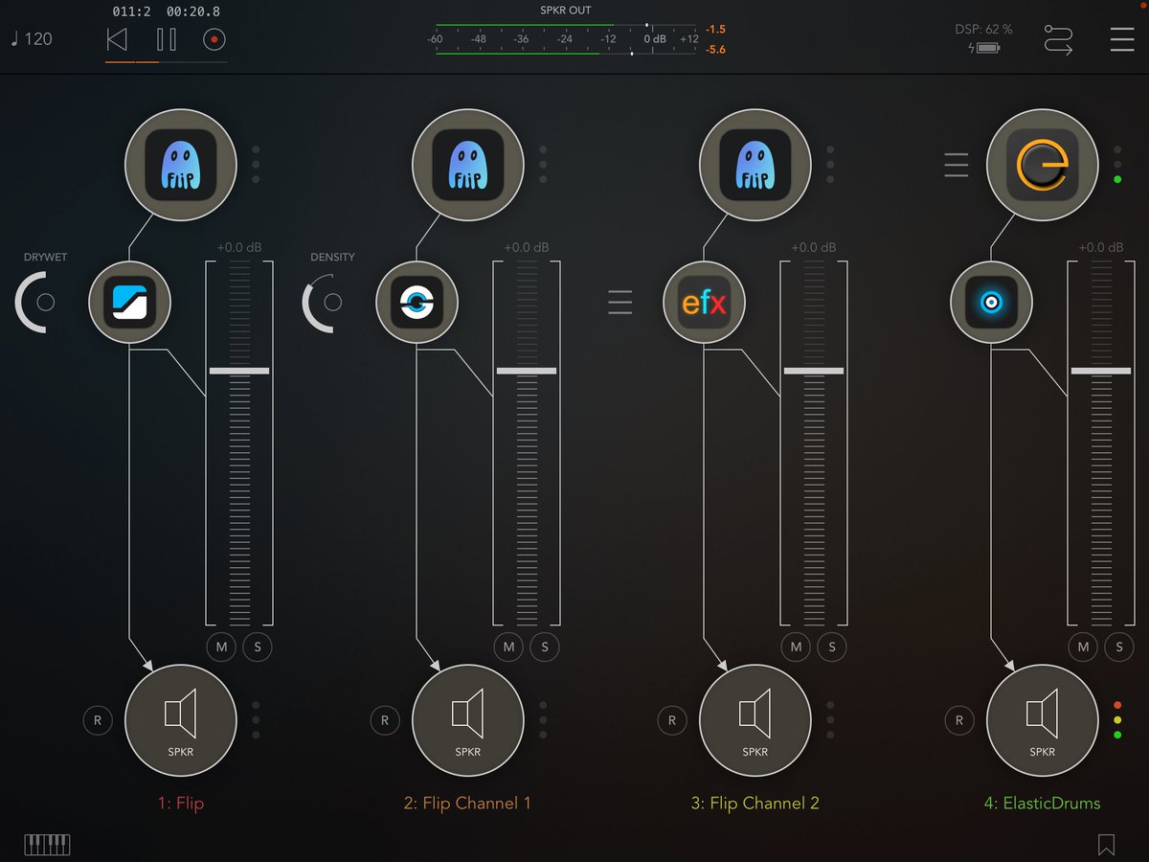Screen dimensions: 1149x862
Task: Click the DENSITY label
Action: [332, 257]
